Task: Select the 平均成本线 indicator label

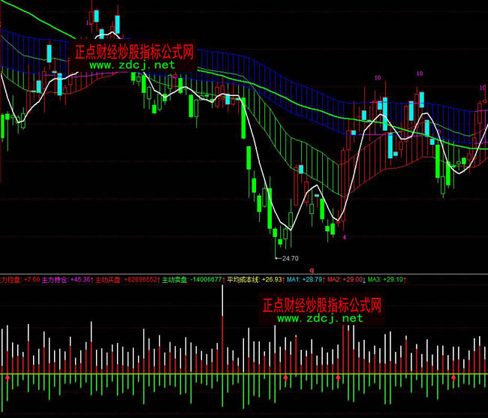Action: 242,279
